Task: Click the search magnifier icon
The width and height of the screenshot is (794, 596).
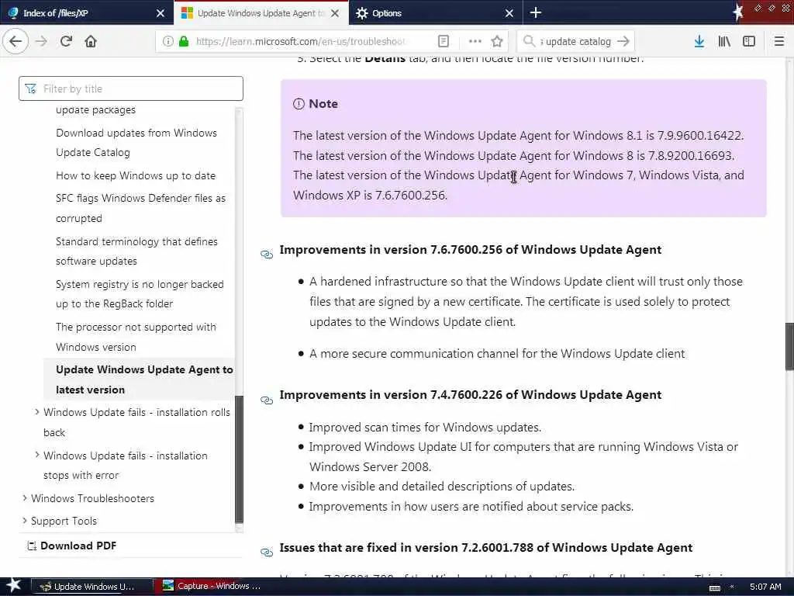Action: pos(529,41)
